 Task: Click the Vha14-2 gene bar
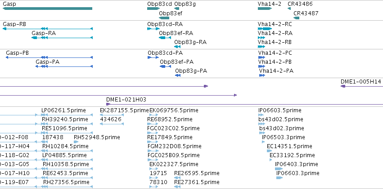tap(265, 9)
